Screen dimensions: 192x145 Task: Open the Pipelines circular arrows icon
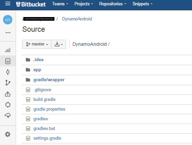click(8, 105)
